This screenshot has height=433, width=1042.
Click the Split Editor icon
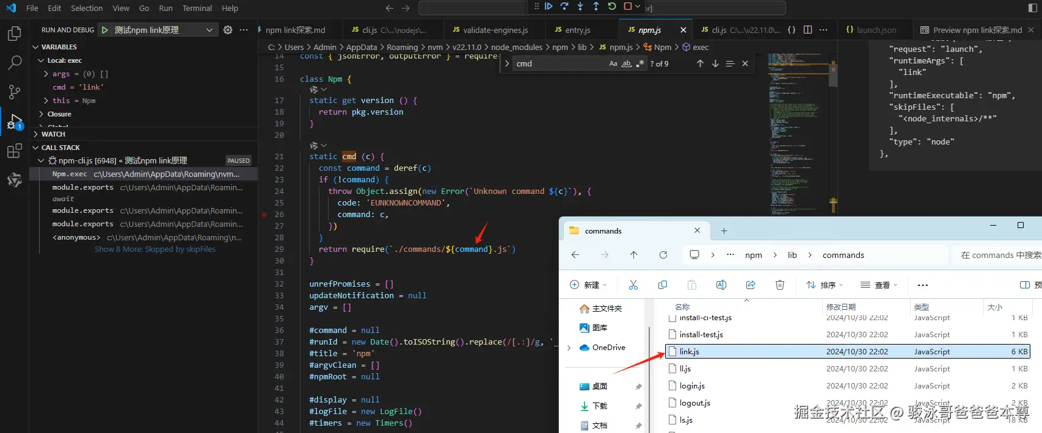(x=807, y=30)
